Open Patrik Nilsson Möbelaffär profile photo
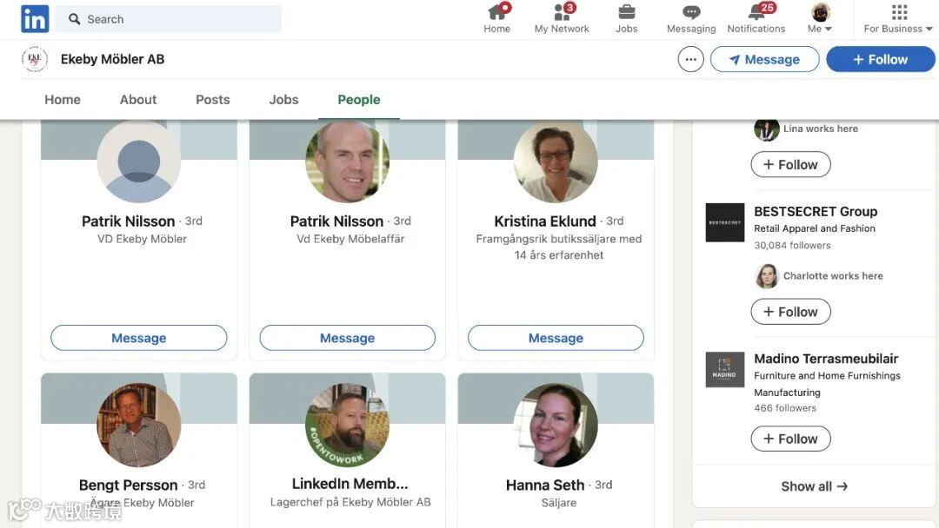 [x=347, y=162]
